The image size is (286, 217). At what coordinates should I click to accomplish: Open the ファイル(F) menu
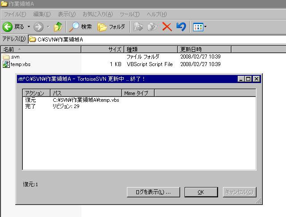pos(15,14)
